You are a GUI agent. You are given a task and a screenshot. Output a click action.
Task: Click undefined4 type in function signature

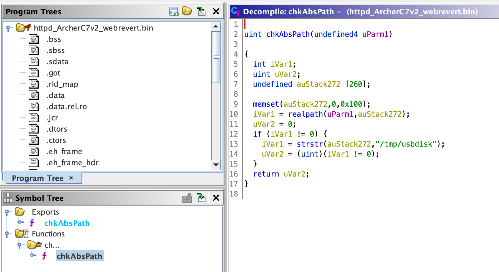(336, 34)
